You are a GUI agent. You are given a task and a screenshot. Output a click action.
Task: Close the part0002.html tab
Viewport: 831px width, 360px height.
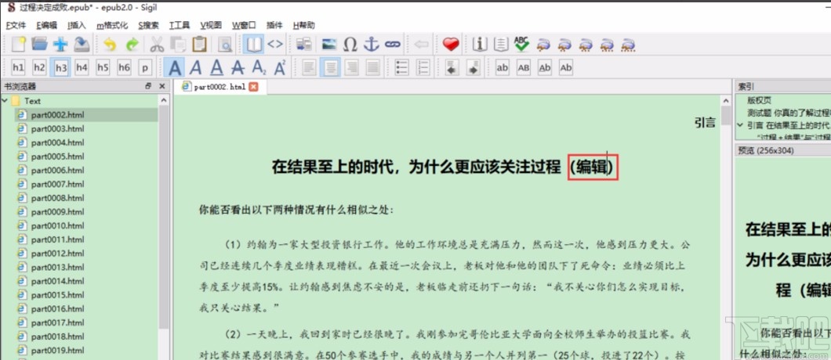253,87
